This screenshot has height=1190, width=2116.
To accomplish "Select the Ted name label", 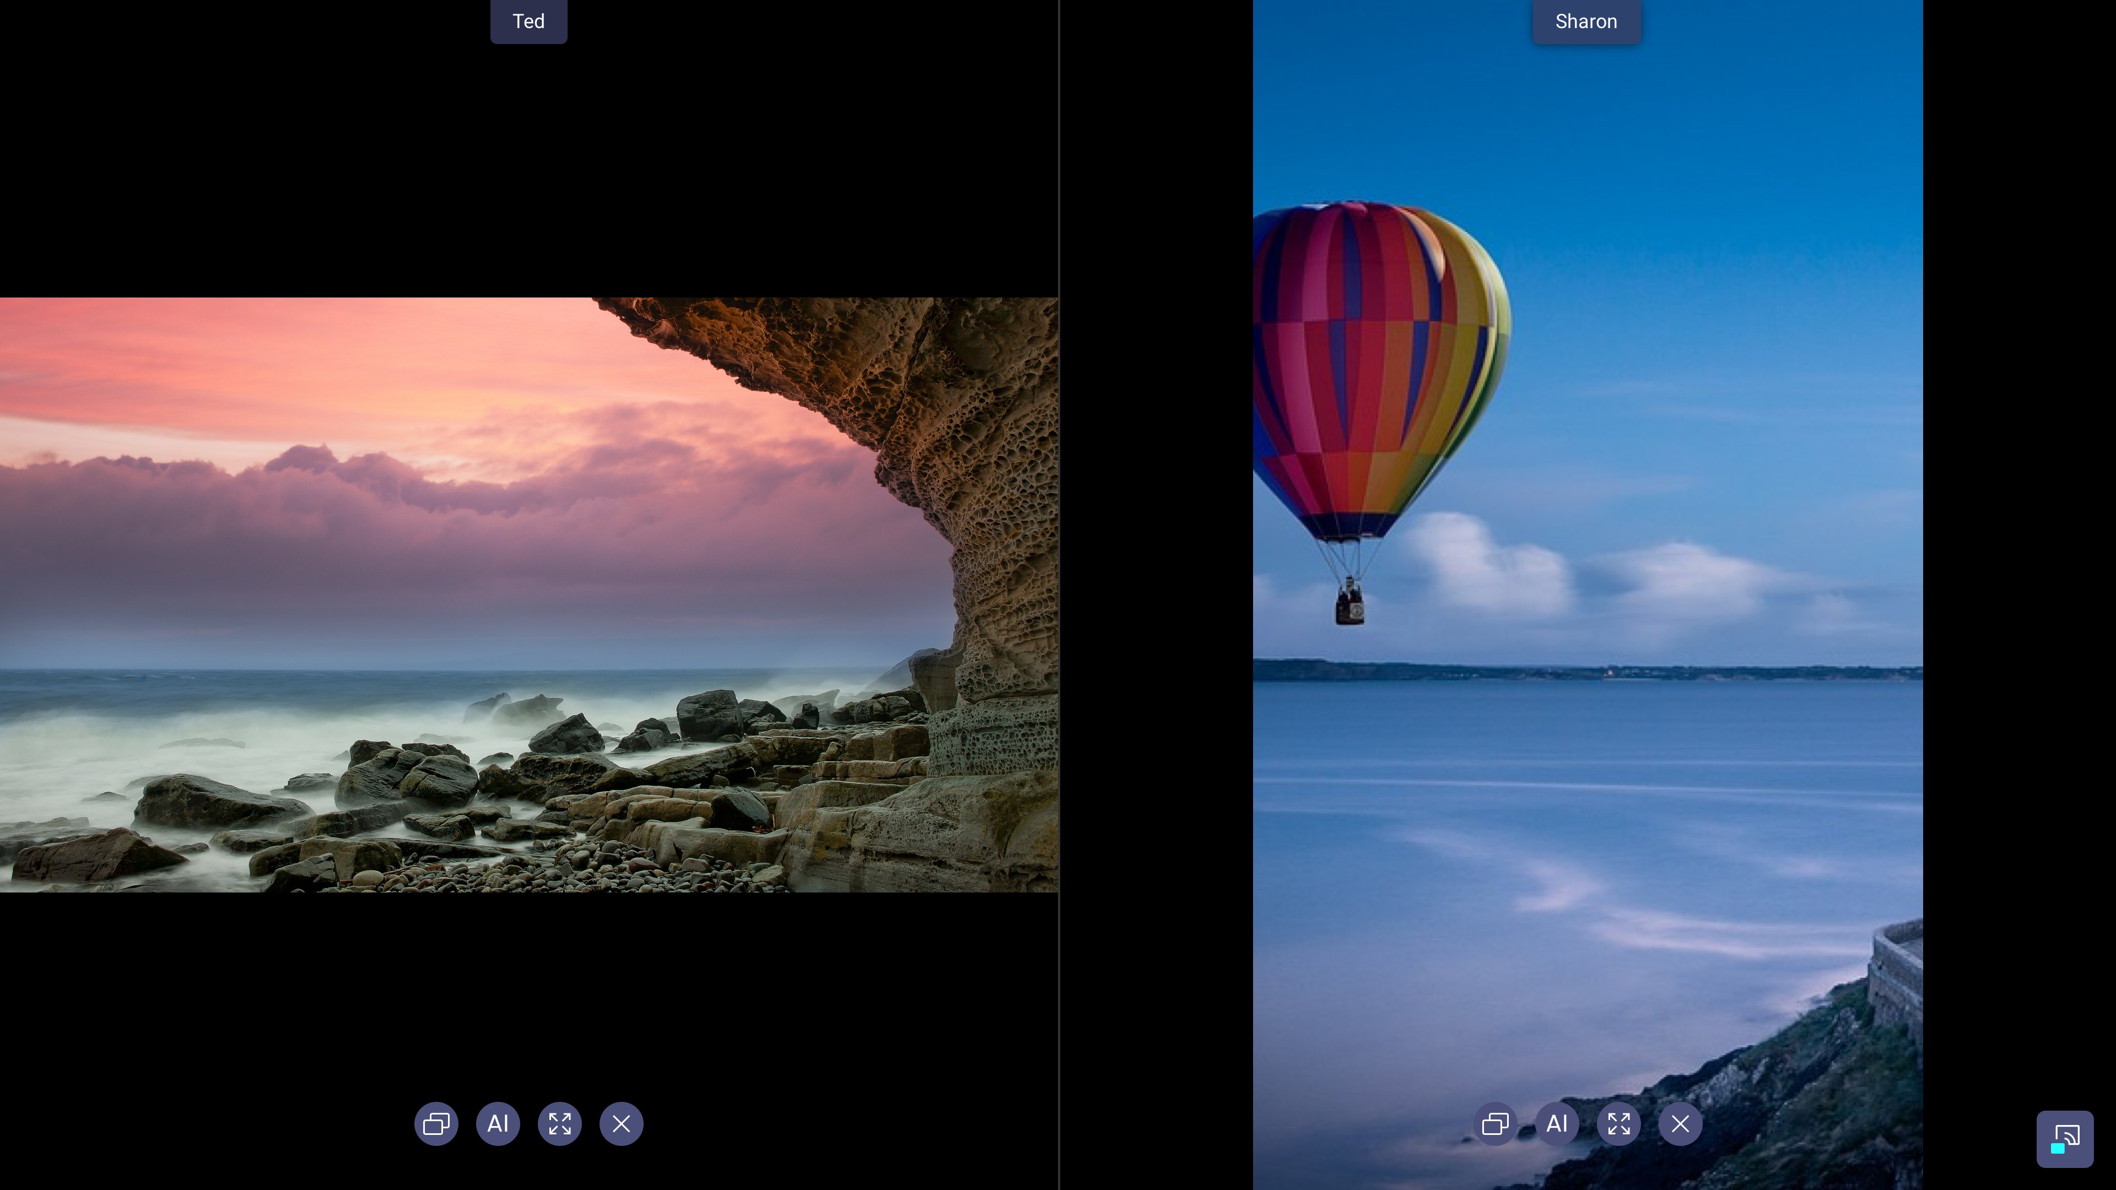I will (528, 21).
